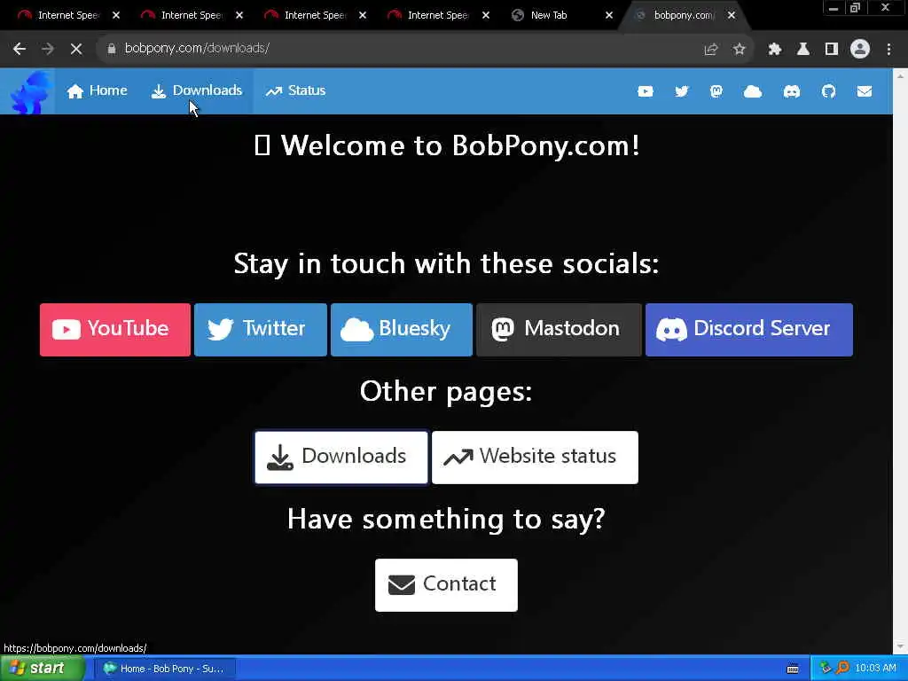
Task: Click the scrollbar down arrow
Action: (900, 646)
